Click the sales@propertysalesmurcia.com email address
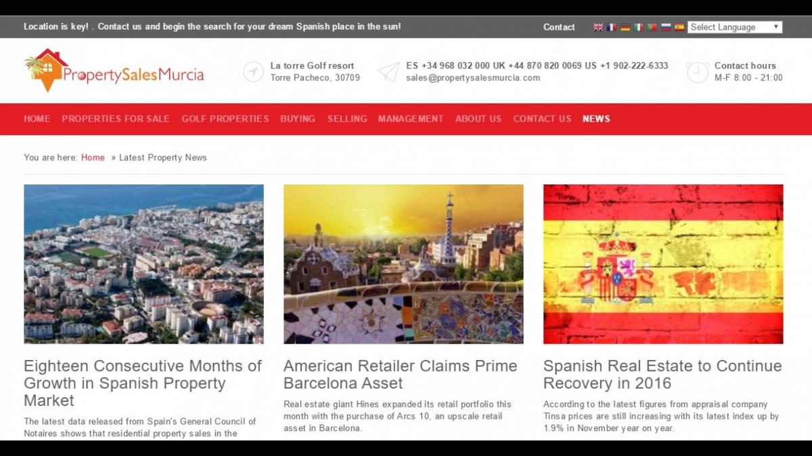This screenshot has width=812, height=456. [x=473, y=78]
